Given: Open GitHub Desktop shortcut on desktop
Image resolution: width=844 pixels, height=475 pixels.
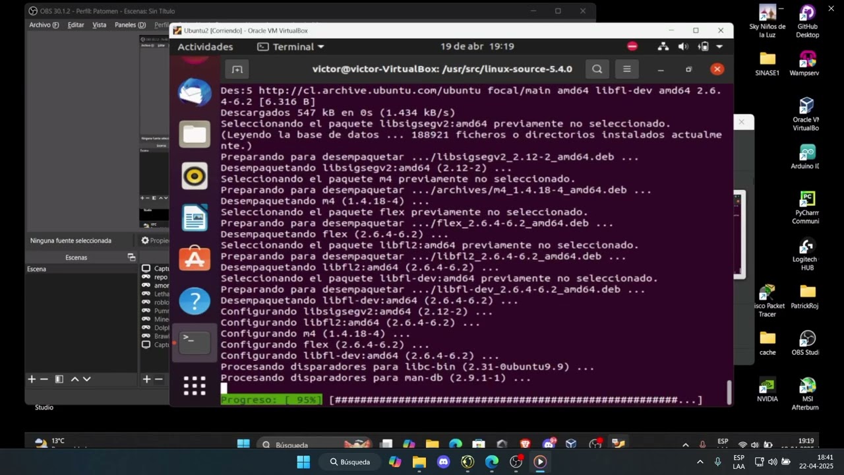Looking at the screenshot, I should coord(807,21).
